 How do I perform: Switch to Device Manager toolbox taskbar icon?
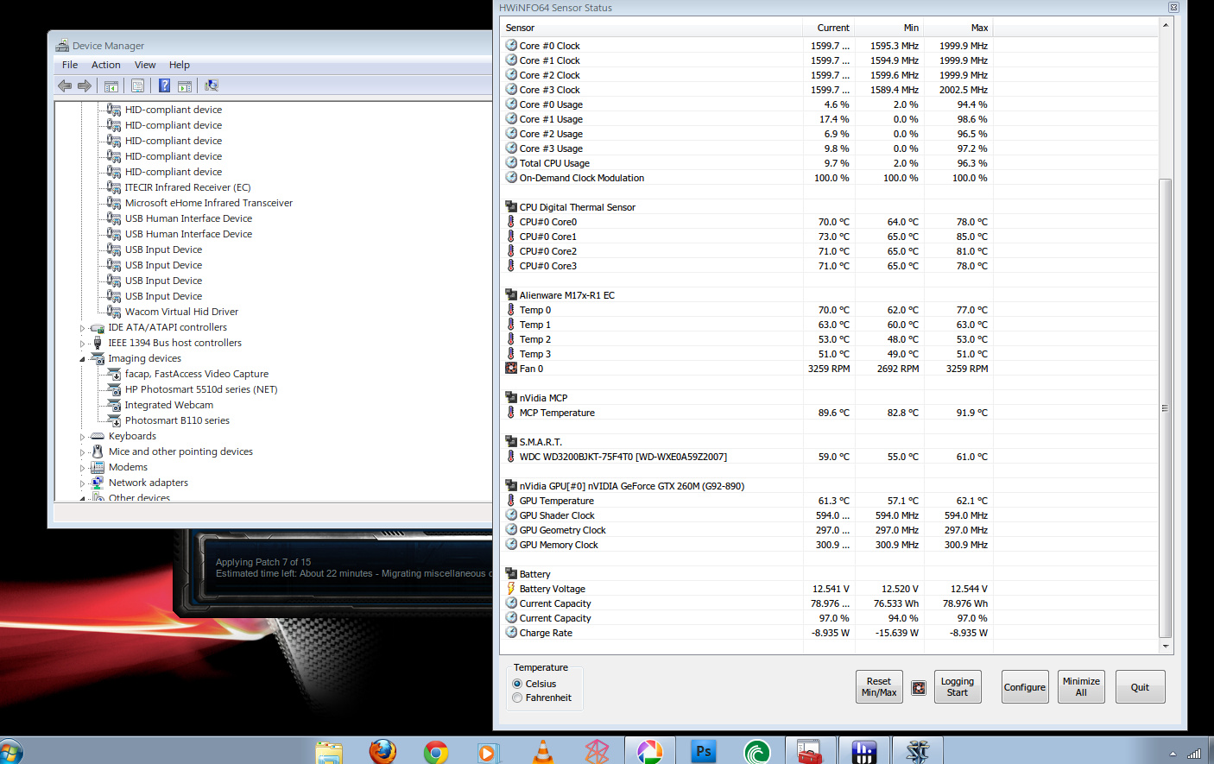(x=810, y=752)
